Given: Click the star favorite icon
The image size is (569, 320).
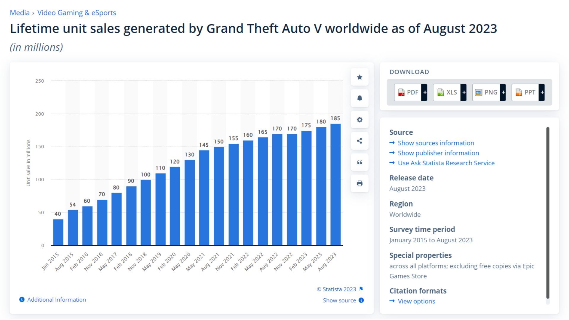Looking at the screenshot, I should 359,77.
